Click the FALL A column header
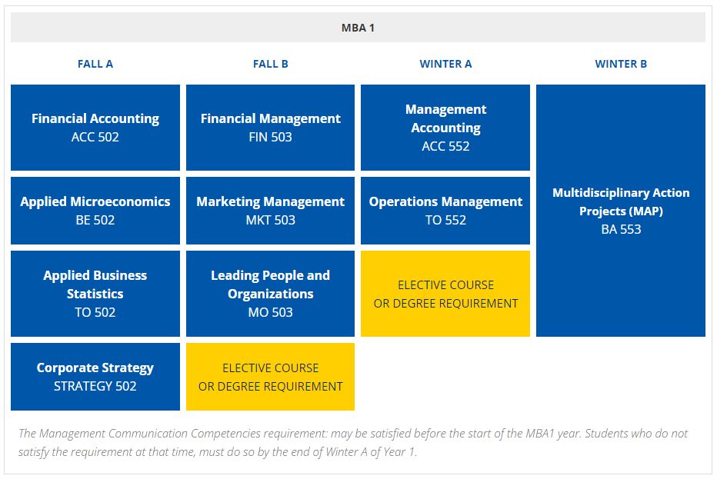Image resolution: width=717 pixels, height=479 pixels. tap(95, 64)
